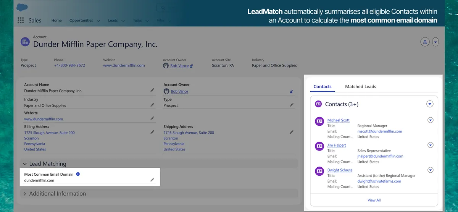Click mscott@dundermifflin.com email link
This screenshot has width=458, height=212.
pyautogui.click(x=380, y=131)
